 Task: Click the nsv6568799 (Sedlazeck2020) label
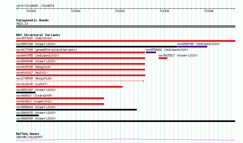198,44
